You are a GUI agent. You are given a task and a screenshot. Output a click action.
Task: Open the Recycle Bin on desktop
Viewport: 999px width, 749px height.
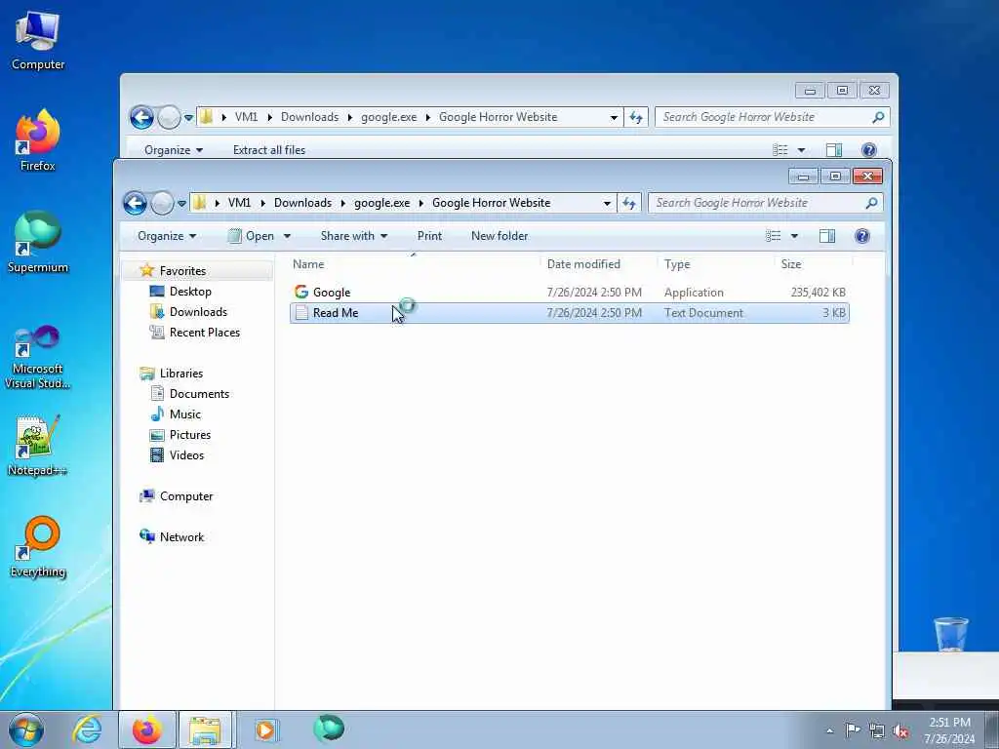950,634
